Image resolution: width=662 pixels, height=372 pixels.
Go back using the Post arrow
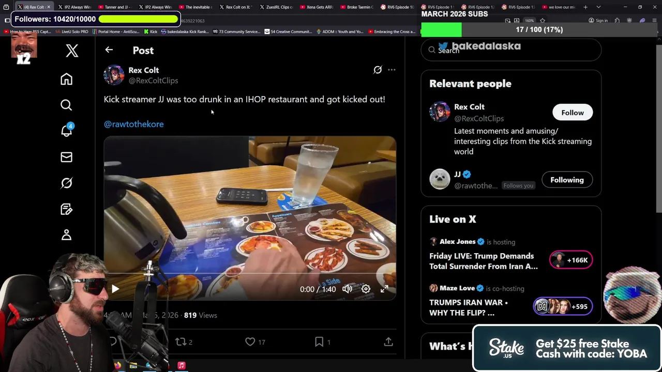[109, 50]
